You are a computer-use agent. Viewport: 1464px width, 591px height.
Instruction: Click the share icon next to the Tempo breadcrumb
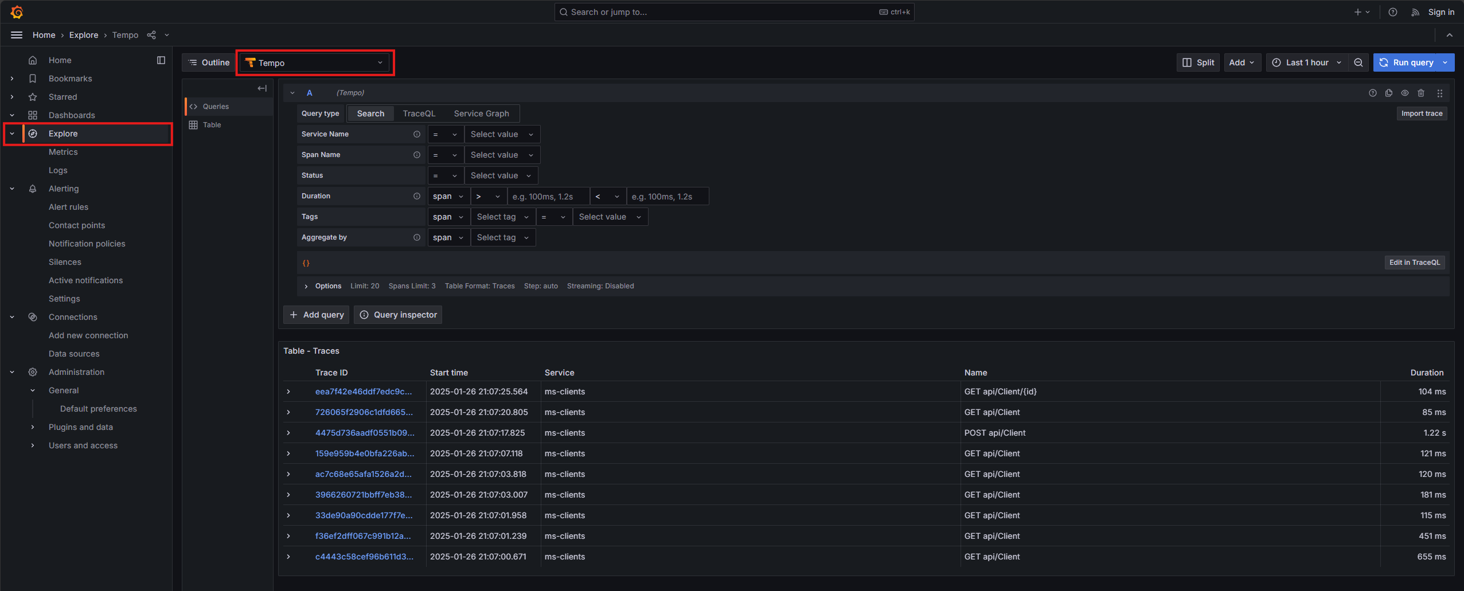[x=151, y=35]
